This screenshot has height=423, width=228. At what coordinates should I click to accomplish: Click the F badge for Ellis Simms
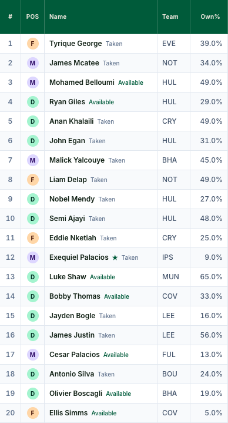point(32,413)
